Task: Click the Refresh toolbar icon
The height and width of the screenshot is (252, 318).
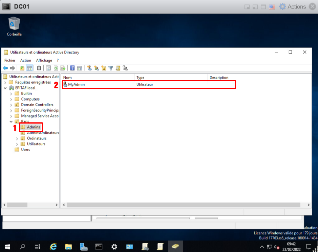Action: click(56, 68)
